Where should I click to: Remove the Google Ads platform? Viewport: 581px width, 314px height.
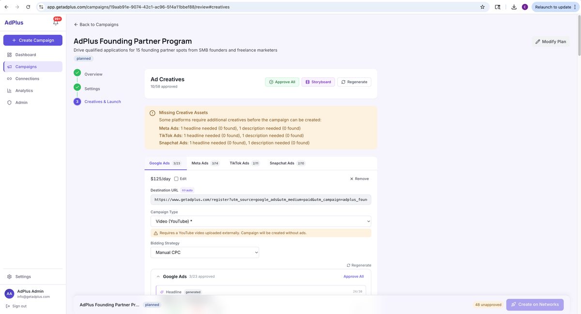point(359,179)
